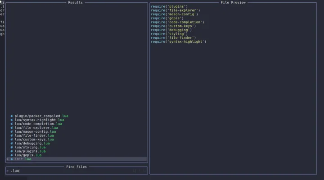The image size is (324, 180).
Task: Click require('mason-config') line in preview
Action: click(x=175, y=14)
